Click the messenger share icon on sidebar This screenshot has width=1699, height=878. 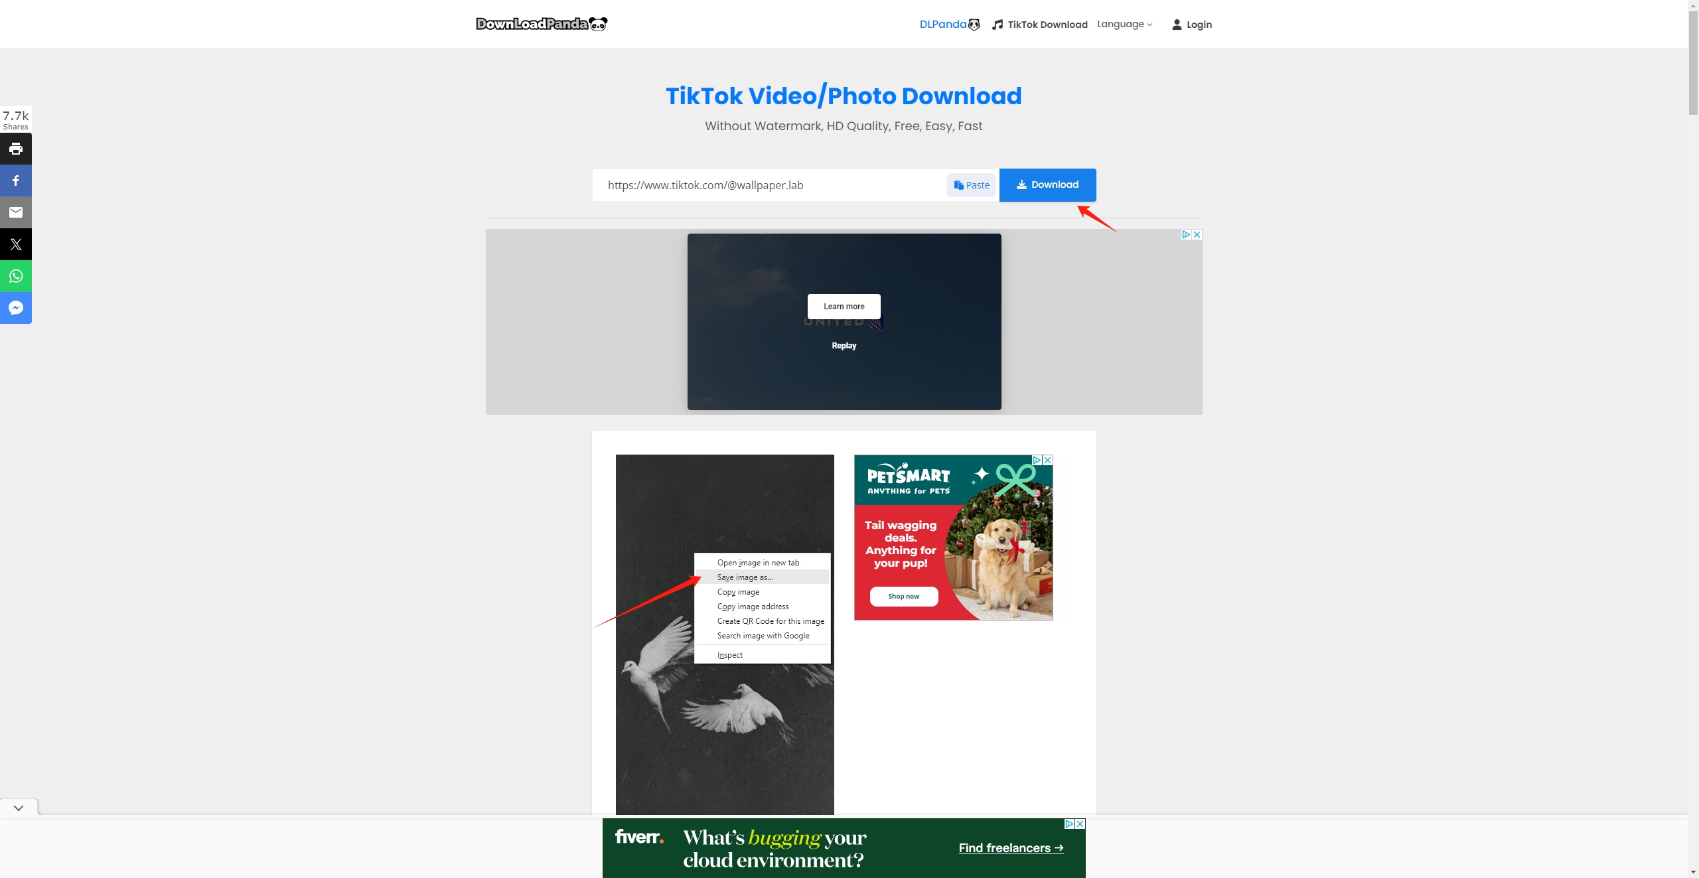16,308
